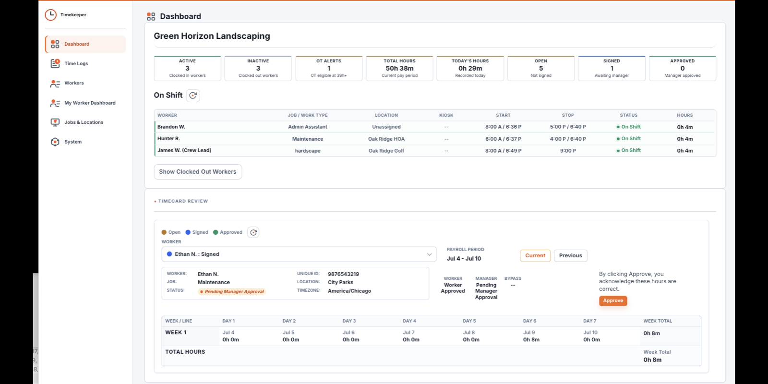Image resolution: width=768 pixels, height=384 pixels.
Task: Click On Shift status for James W.
Action: point(629,151)
